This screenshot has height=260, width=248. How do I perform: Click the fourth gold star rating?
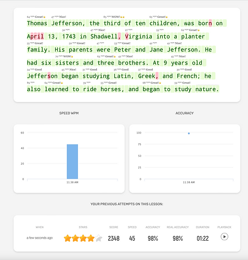[91, 238]
